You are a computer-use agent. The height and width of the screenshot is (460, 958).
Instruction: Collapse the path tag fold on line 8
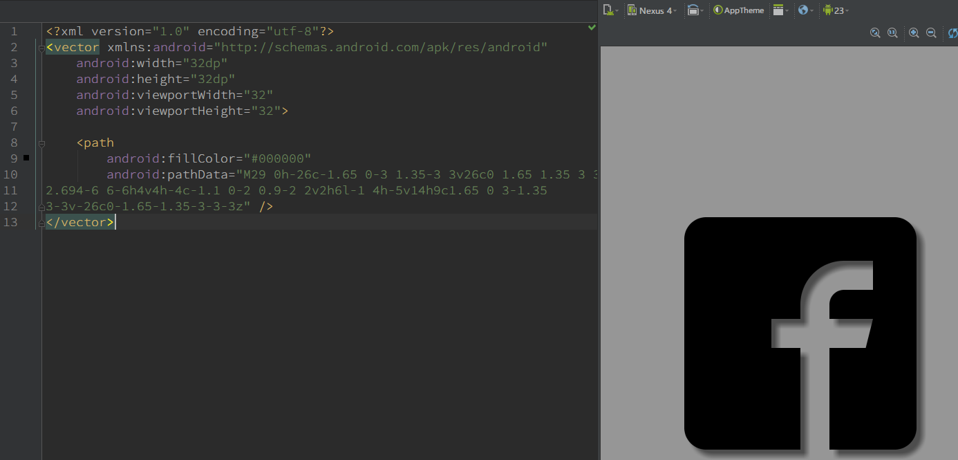[x=42, y=143]
